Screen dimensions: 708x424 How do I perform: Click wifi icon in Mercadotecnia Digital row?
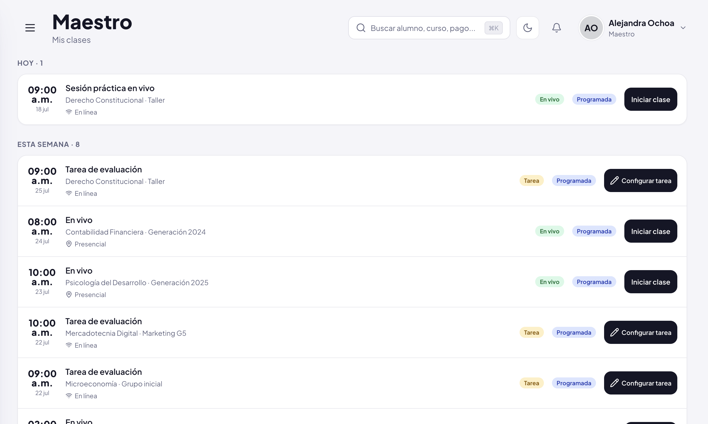69,345
